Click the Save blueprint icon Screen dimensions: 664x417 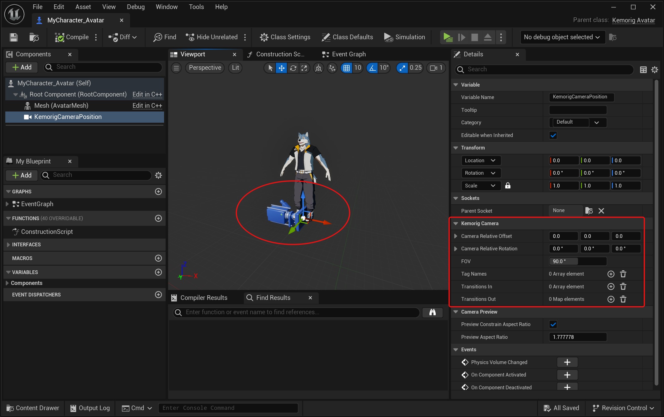click(13, 37)
